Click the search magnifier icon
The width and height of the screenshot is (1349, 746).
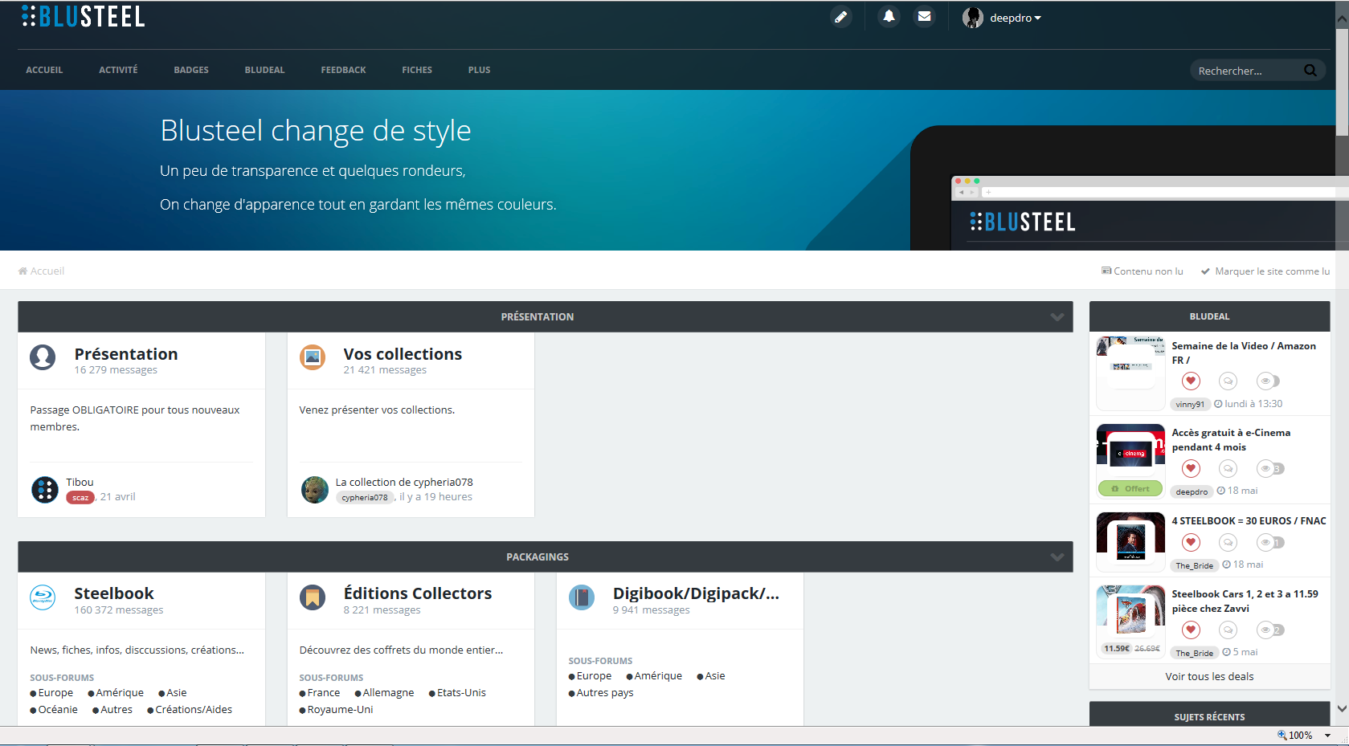[x=1310, y=71]
